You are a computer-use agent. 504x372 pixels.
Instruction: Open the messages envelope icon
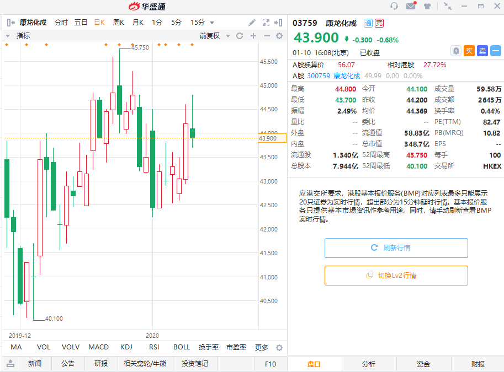tap(411, 6)
